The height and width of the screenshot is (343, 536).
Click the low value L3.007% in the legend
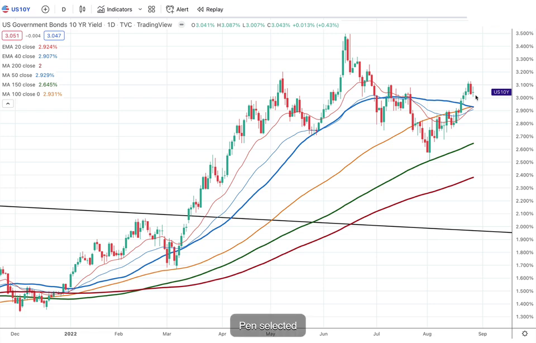coord(253,25)
